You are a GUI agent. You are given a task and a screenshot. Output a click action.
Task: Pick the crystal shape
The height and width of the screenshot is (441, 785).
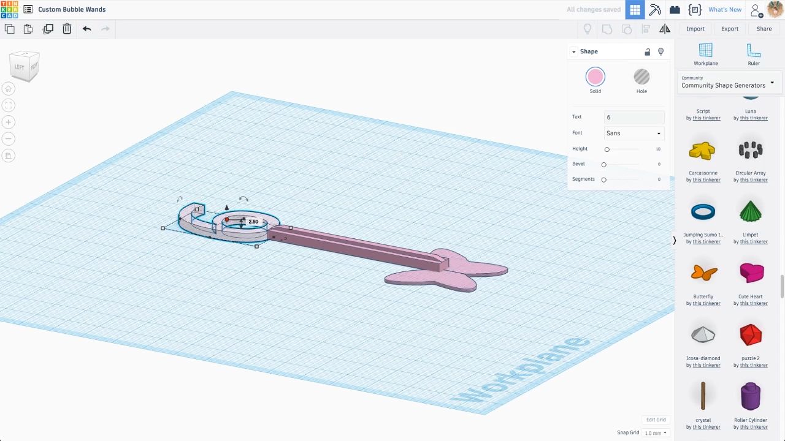pos(703,396)
